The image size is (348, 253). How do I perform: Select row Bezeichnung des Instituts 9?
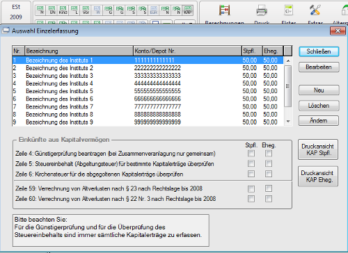click(148, 122)
